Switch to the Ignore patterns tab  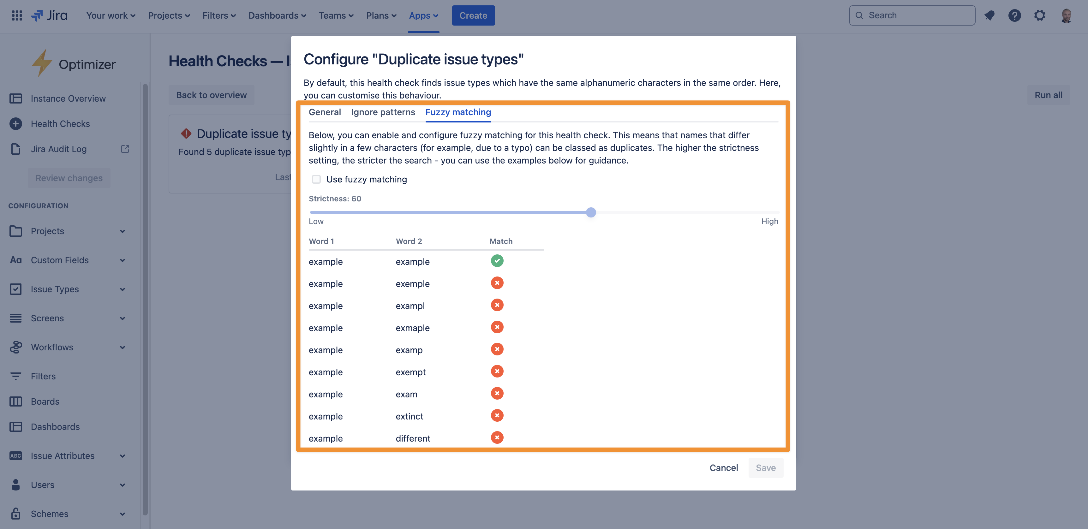[x=383, y=112]
